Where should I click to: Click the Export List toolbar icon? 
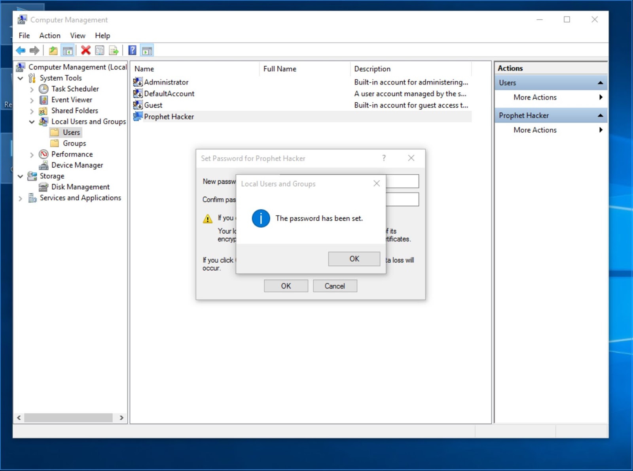[114, 50]
